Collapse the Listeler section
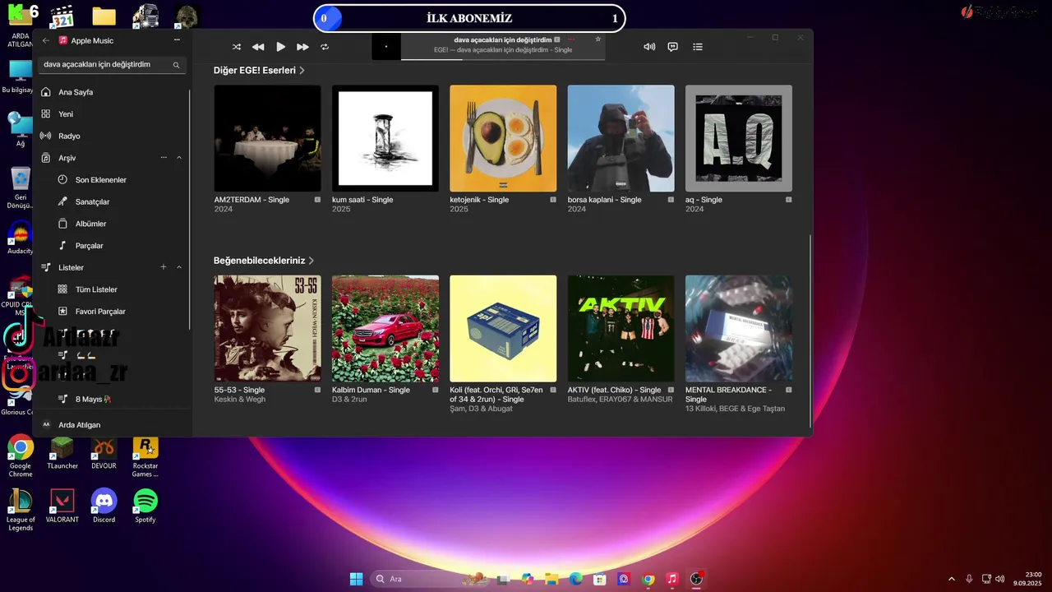 (179, 267)
